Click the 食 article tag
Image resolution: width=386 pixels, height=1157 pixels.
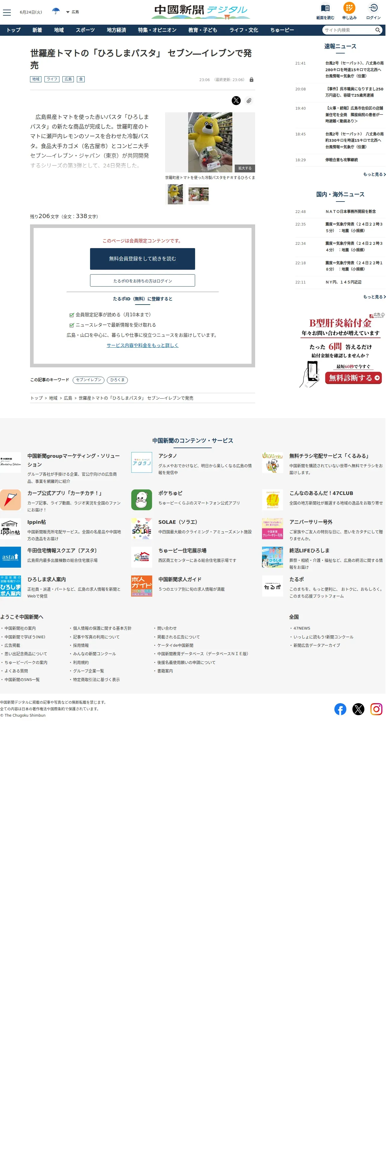click(x=81, y=79)
